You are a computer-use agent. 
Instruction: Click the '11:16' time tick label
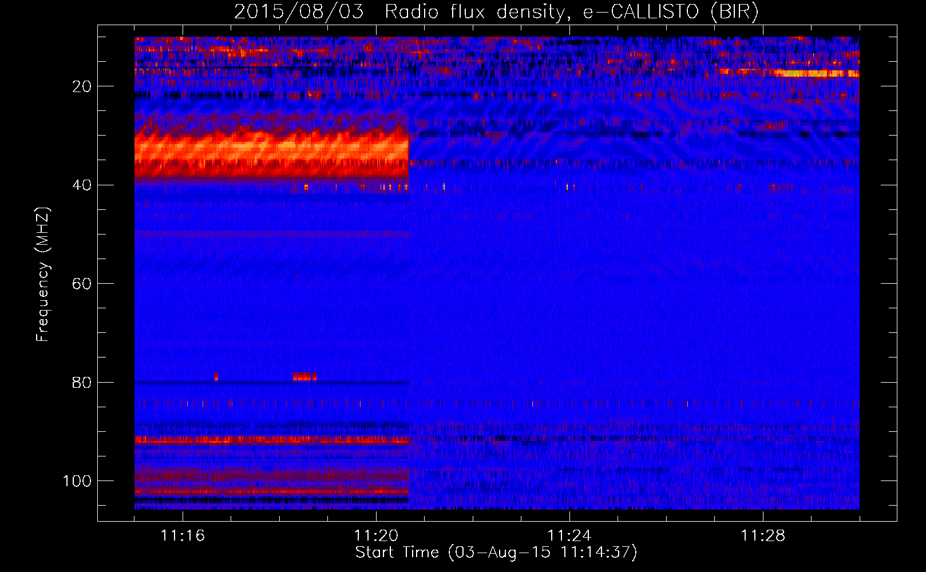point(183,536)
